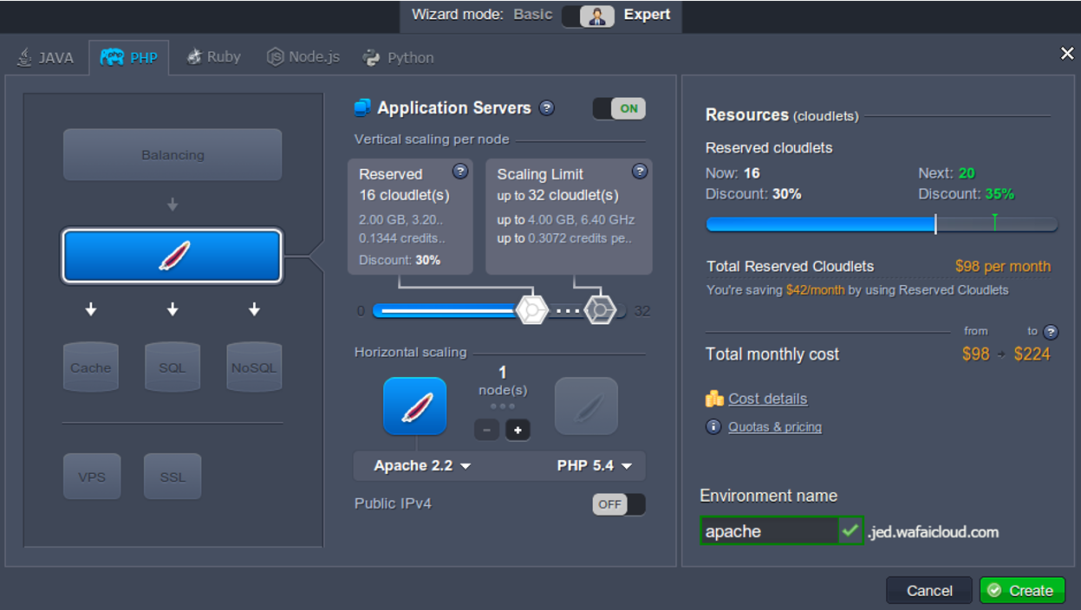Add NoSQL database node
The width and height of the screenshot is (1081, 610).
pos(254,366)
